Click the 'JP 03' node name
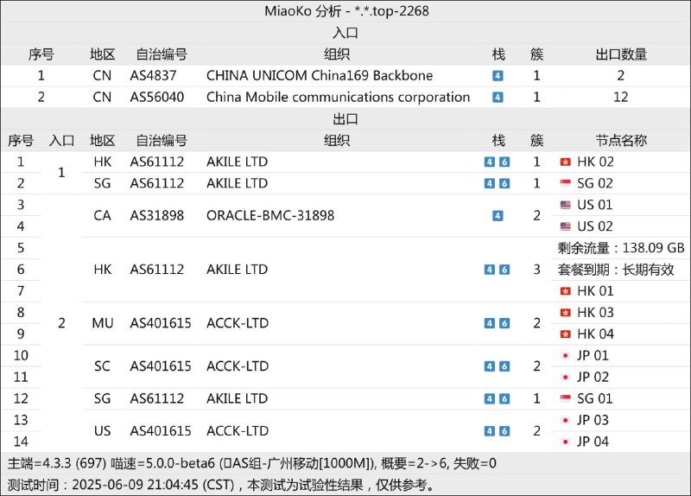The image size is (691, 496). point(593,420)
